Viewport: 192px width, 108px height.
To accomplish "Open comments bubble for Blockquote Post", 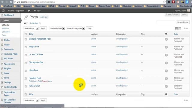I will point(166,63).
